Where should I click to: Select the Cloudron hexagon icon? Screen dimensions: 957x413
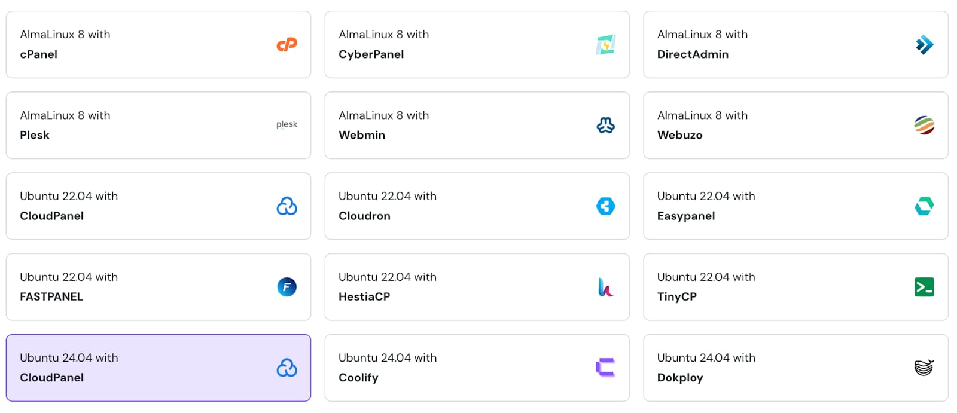pos(606,206)
